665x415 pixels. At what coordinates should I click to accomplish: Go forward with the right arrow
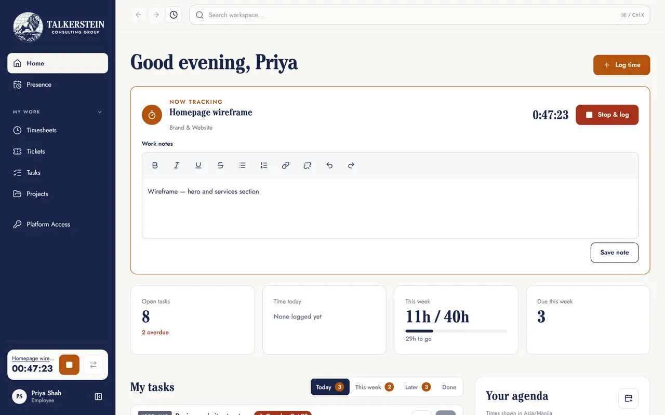pos(156,15)
